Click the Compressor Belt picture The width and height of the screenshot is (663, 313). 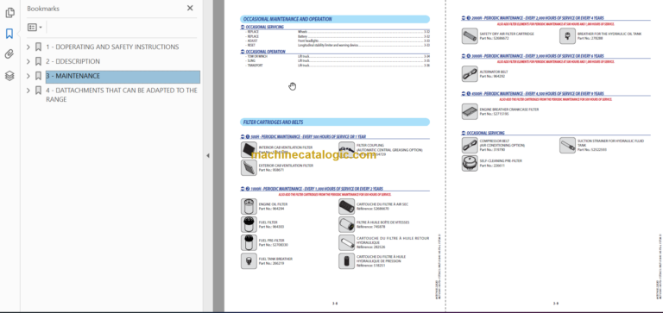pos(470,145)
